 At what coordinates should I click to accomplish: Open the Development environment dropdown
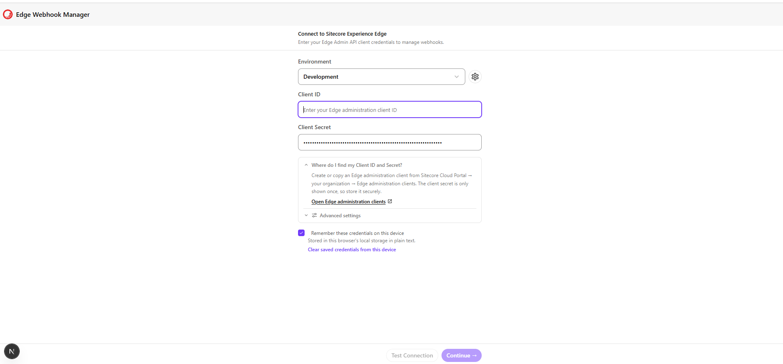381,77
